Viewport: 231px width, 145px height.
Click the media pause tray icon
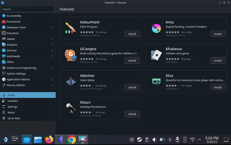tap(132, 140)
